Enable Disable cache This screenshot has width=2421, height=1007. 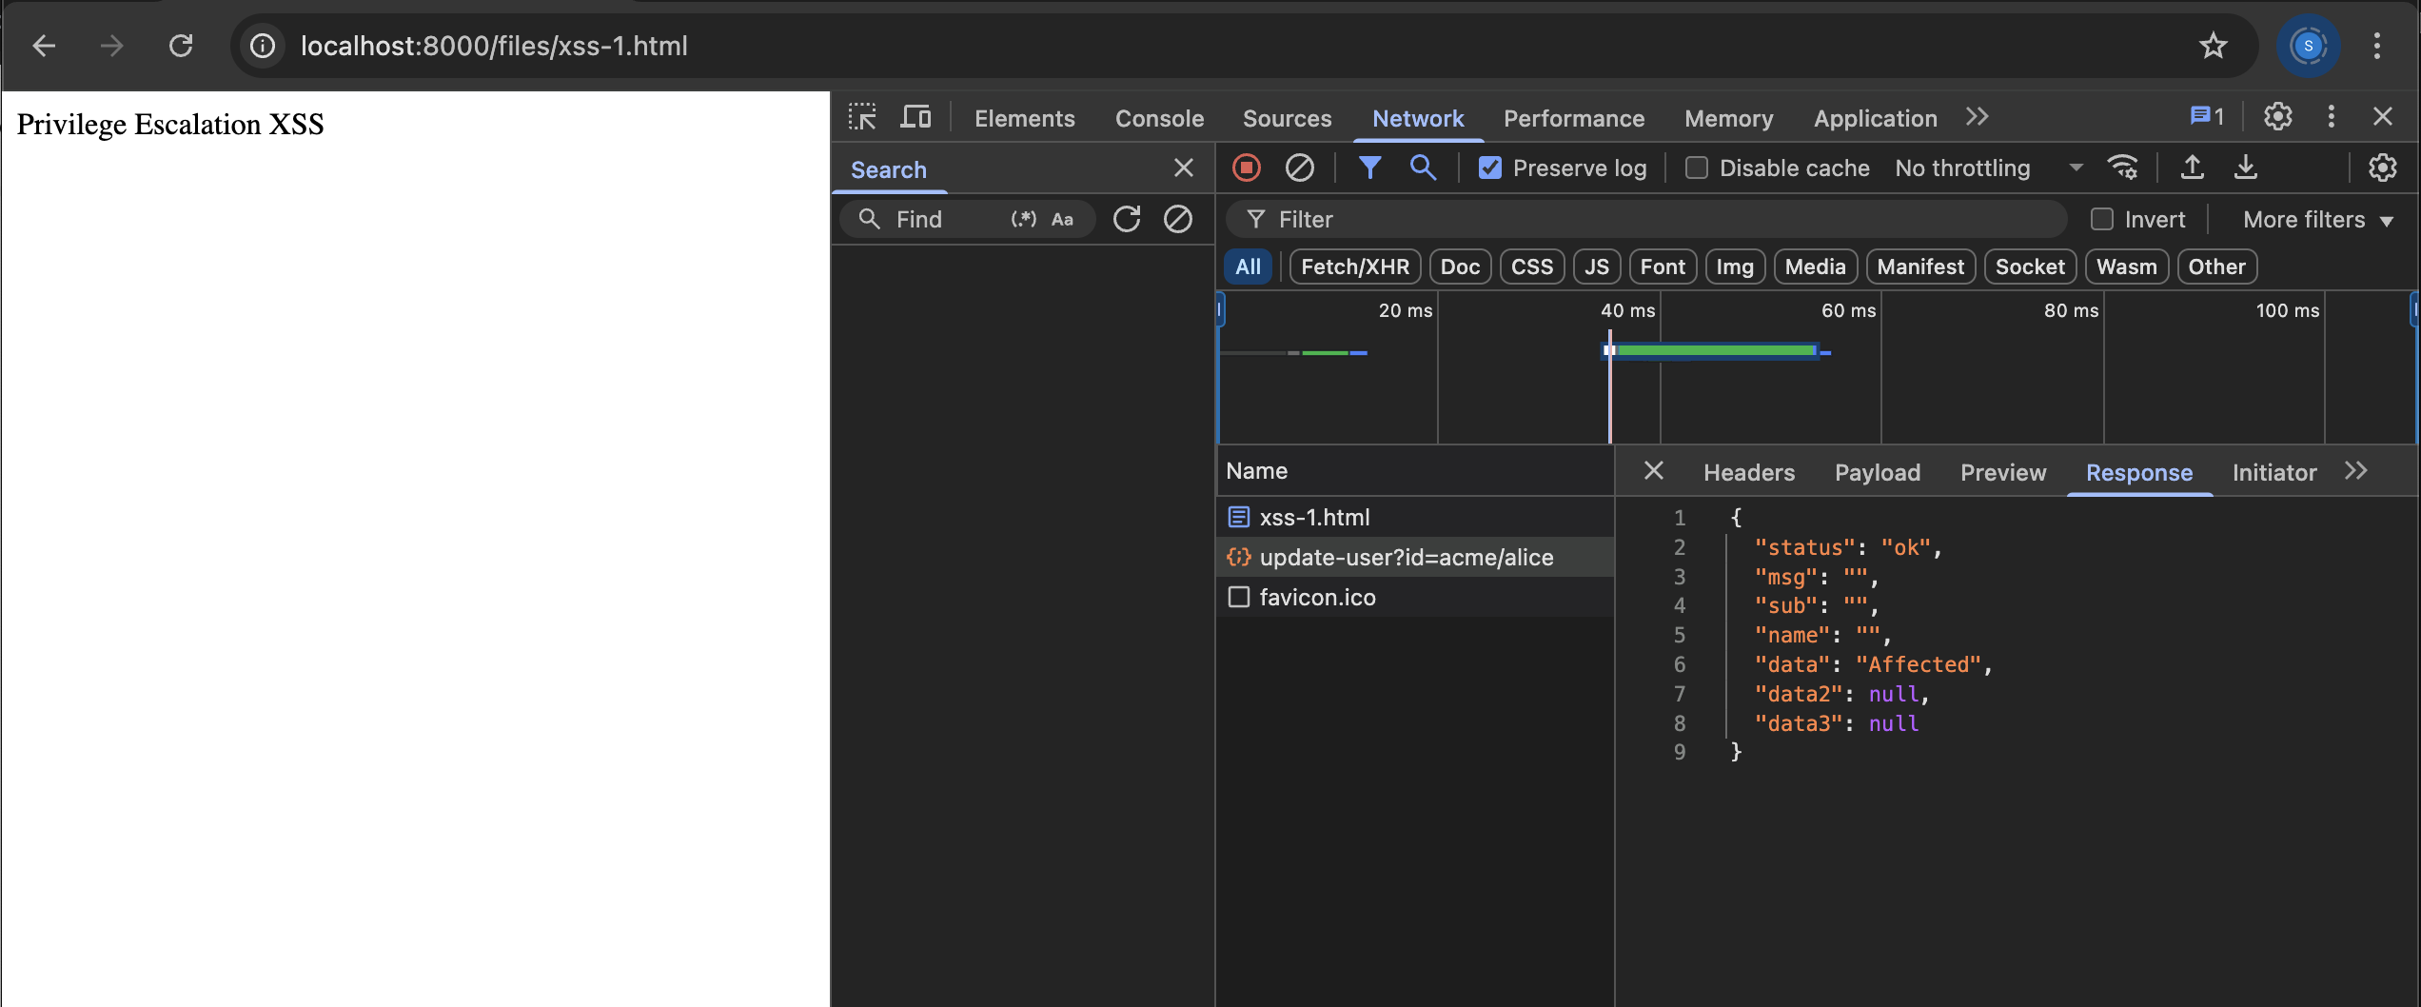click(1696, 168)
